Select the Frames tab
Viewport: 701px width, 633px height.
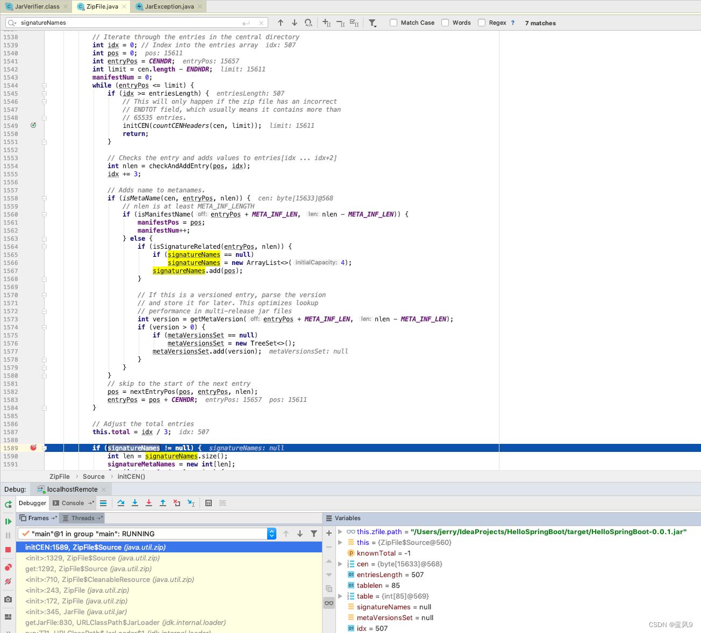[38, 518]
